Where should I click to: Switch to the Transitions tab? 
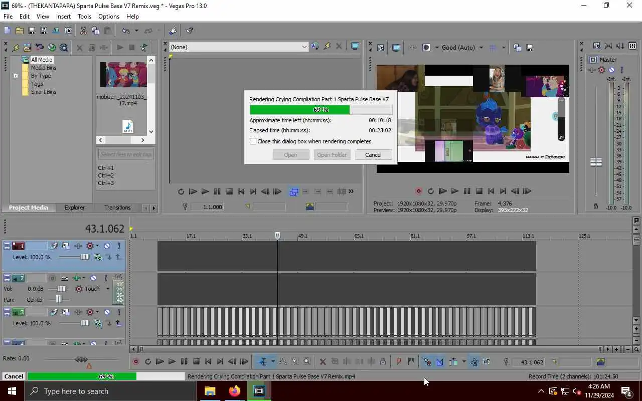coord(117,208)
